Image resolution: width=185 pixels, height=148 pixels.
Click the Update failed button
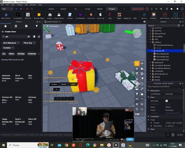(x=138, y=9)
